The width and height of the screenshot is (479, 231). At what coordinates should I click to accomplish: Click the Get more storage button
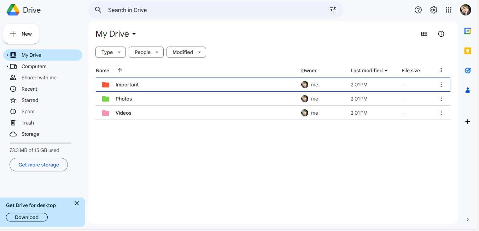39,165
